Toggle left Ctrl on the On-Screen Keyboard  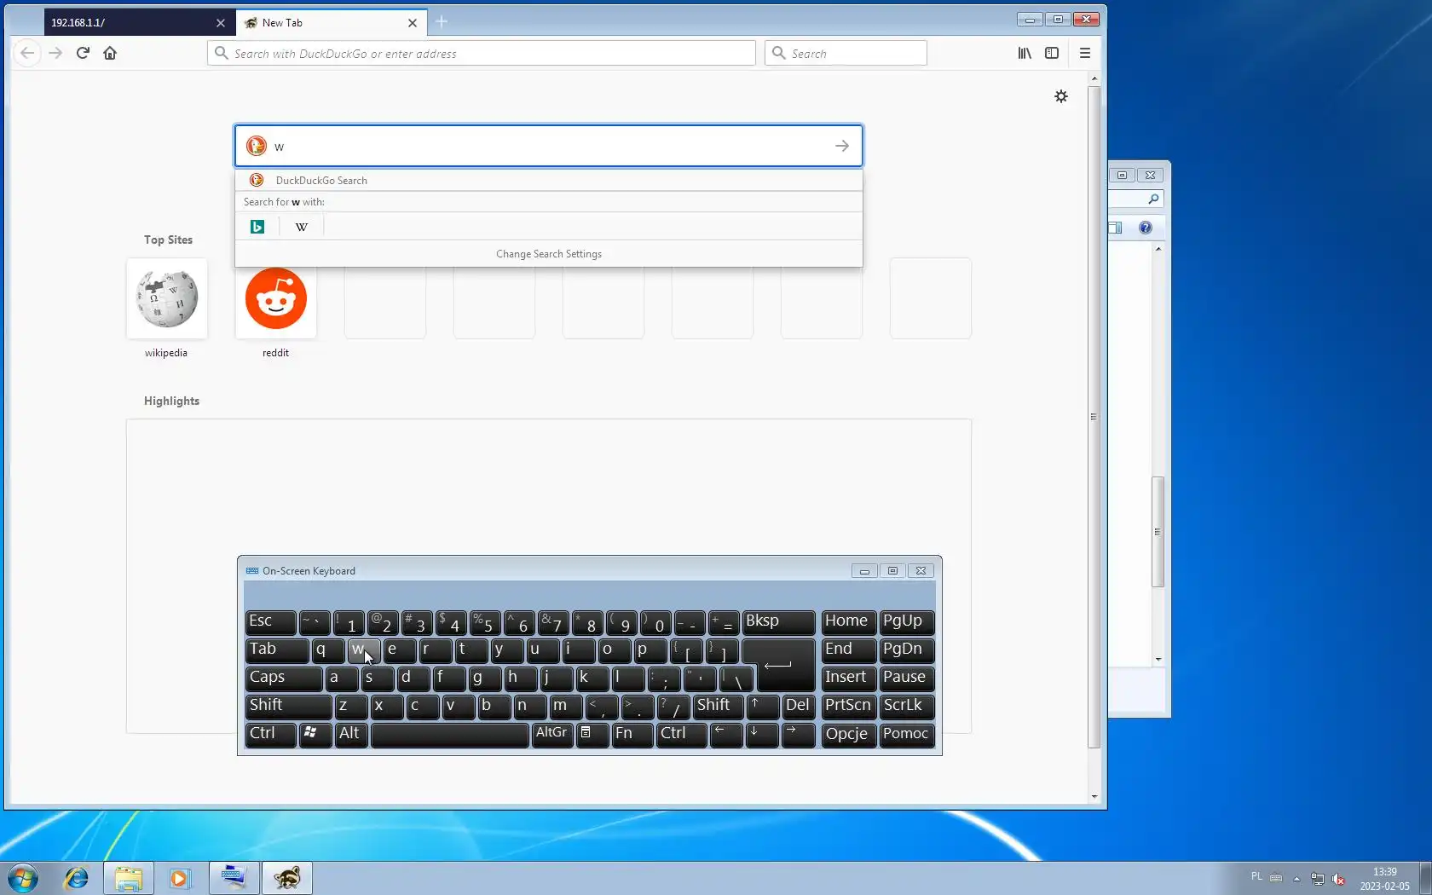(271, 735)
